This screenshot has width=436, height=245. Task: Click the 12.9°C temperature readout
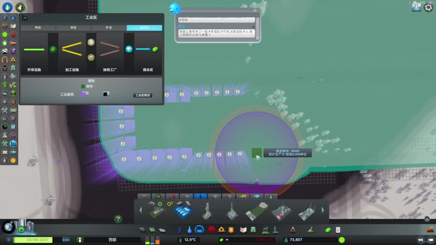[x=190, y=240]
